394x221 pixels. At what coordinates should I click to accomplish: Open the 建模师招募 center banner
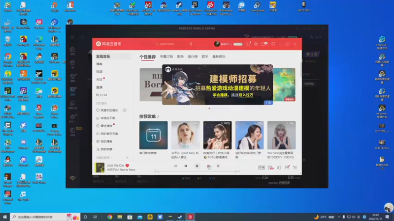coord(217,84)
